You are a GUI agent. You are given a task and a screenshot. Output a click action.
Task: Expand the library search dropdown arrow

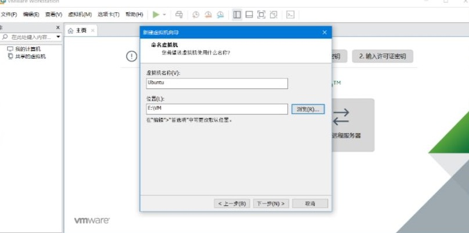(57, 37)
